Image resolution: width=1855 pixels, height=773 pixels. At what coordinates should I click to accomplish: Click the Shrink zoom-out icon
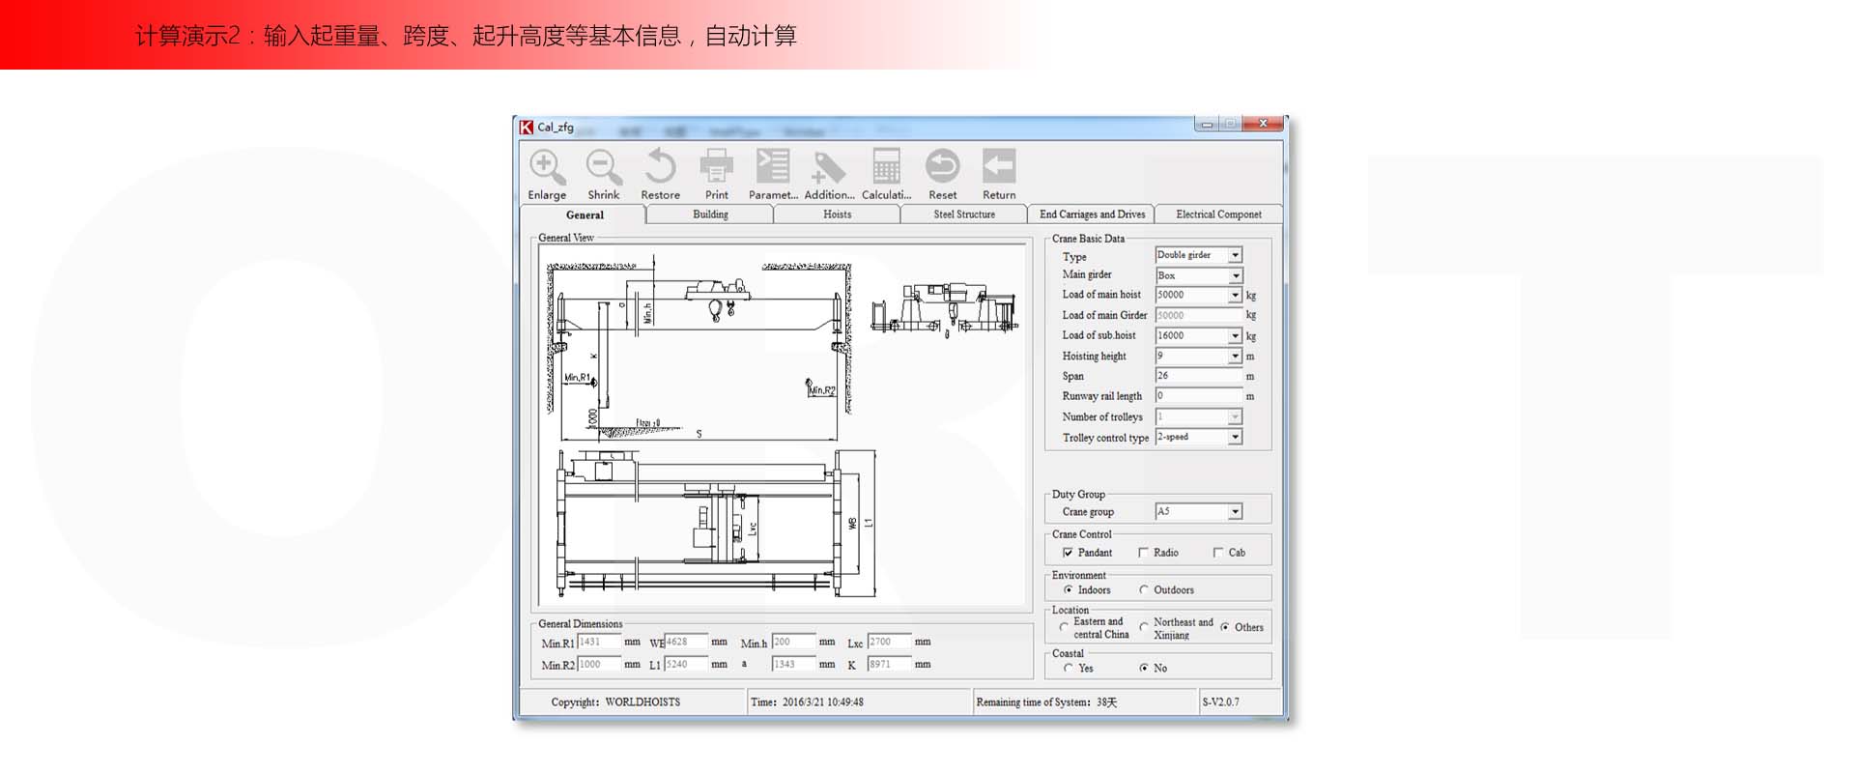coord(604,168)
